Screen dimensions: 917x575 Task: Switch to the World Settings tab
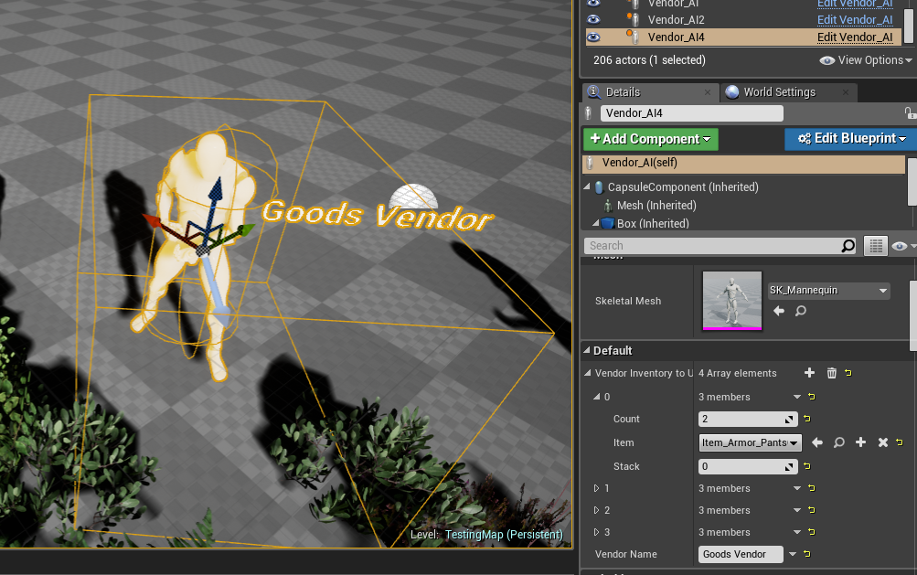click(779, 91)
